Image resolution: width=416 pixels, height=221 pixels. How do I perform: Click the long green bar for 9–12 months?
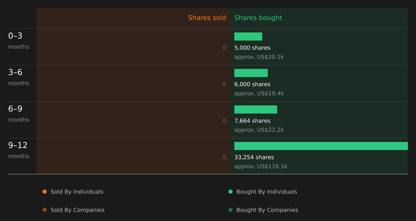[321, 146]
